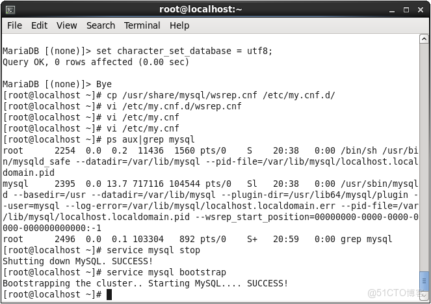The width and height of the screenshot is (431, 304).
Task: Open the Terminal menu
Action: (x=142, y=25)
